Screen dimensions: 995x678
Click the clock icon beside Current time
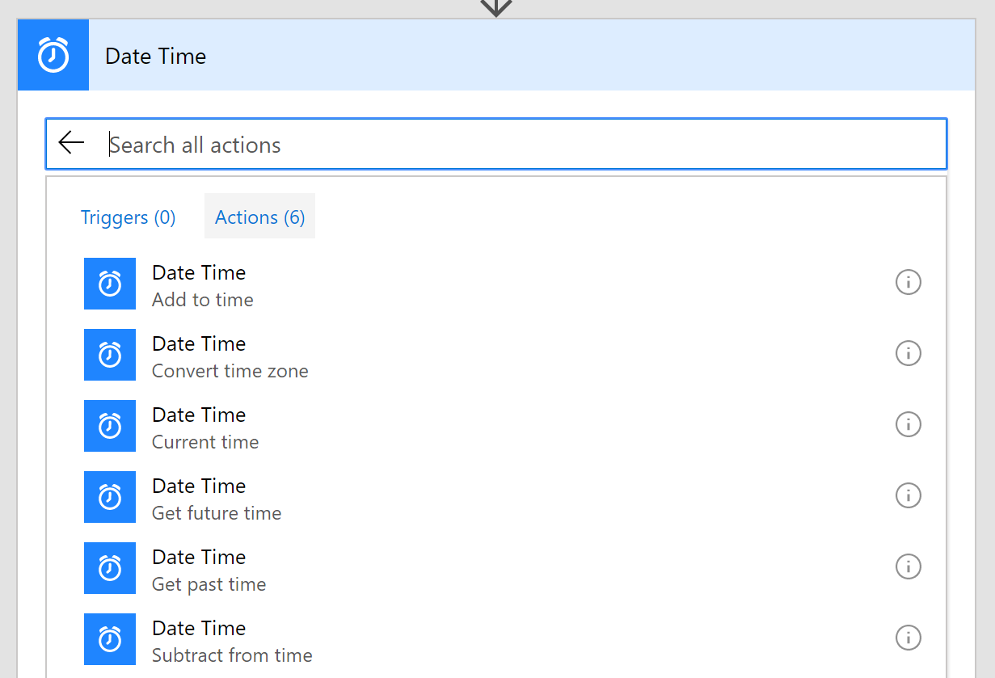(x=110, y=426)
